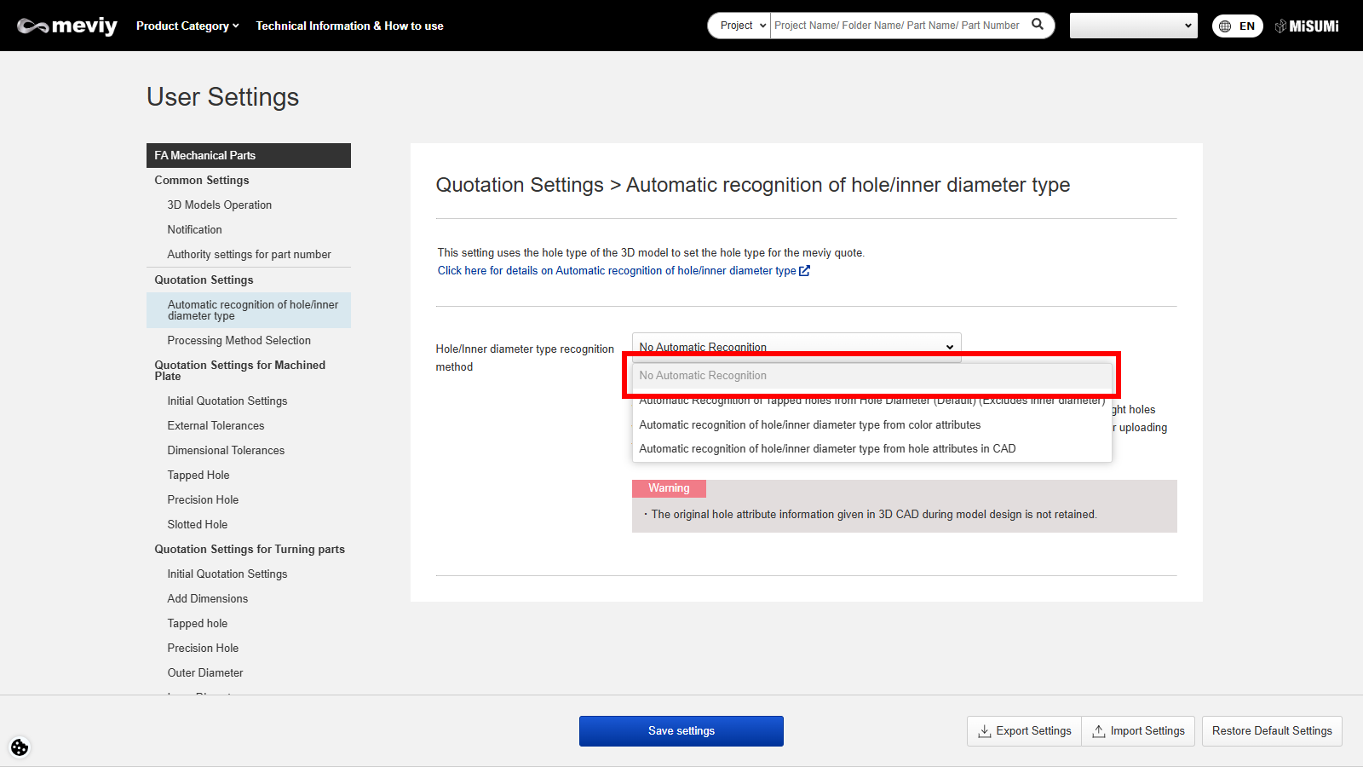Click the external link icon after details link
The height and width of the screenshot is (767, 1363).
point(805,271)
